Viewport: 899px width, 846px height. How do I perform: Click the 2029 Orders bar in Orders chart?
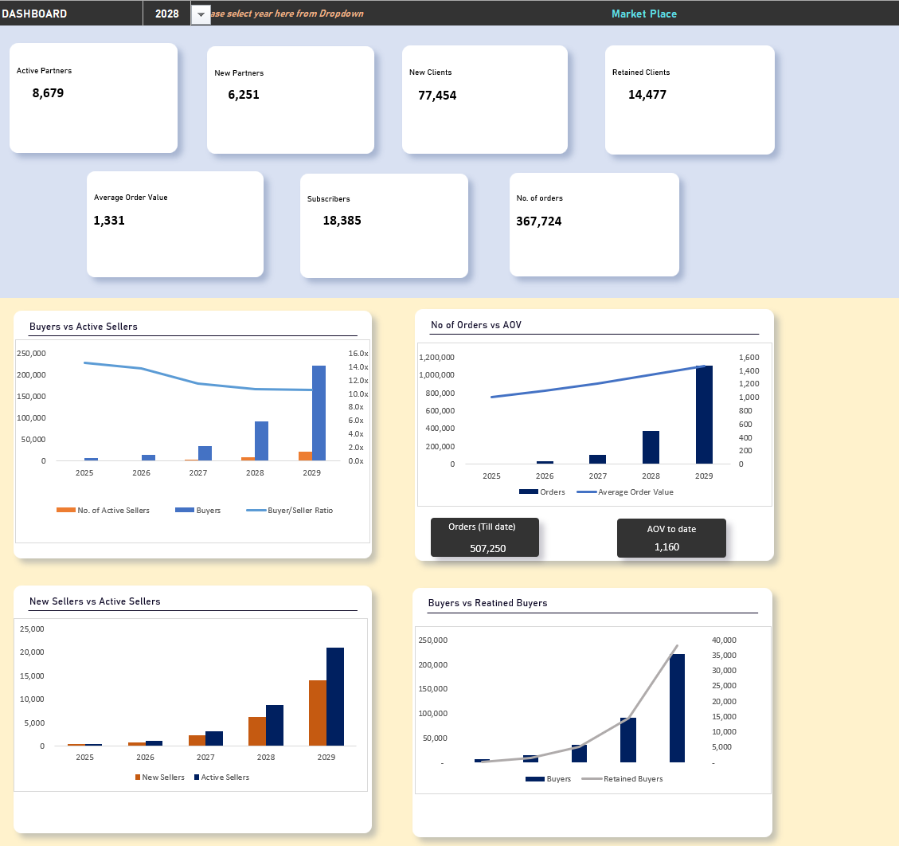[x=704, y=414]
